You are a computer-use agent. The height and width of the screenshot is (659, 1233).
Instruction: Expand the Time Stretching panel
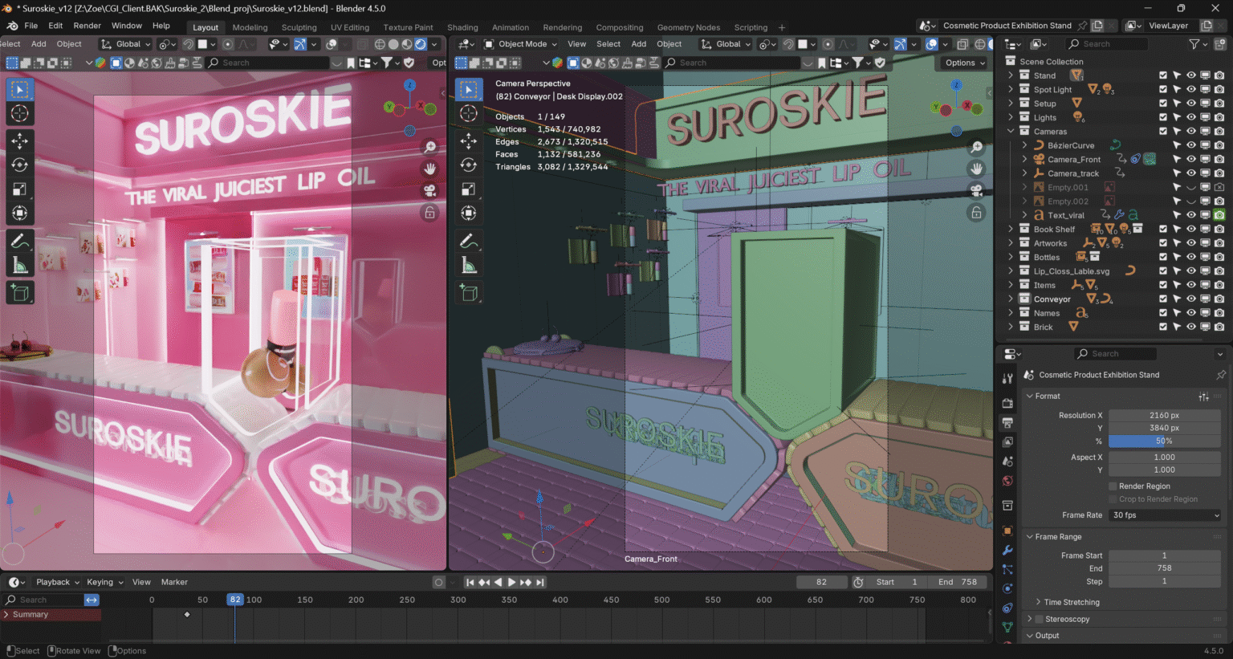click(x=1072, y=602)
